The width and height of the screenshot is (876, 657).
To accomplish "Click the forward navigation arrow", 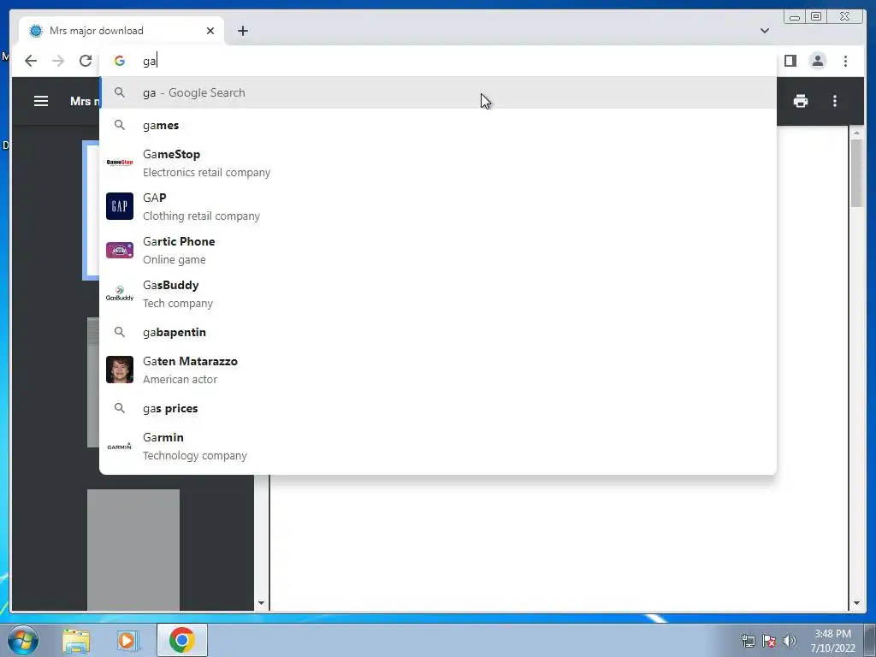I will click(58, 61).
